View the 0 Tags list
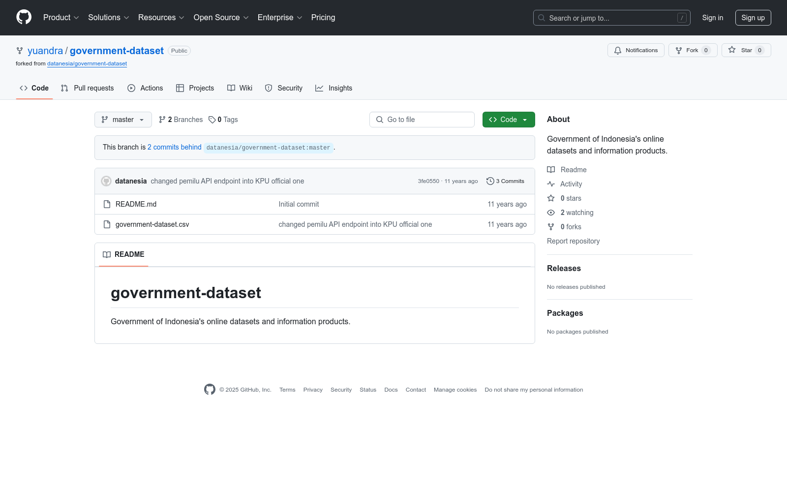This screenshot has width=787, height=492. tap(223, 120)
